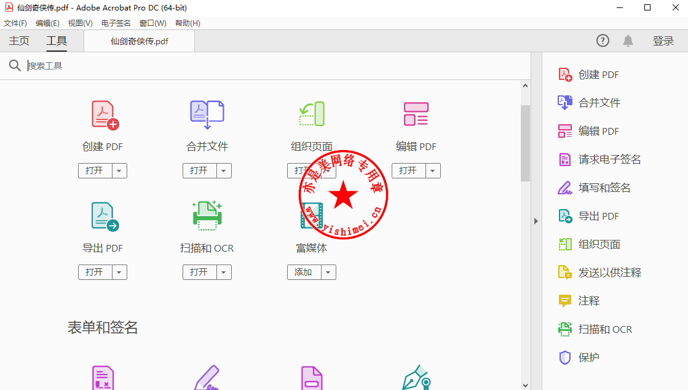Open the 帮助(H) menu
The image size is (688, 390).
(x=188, y=23)
